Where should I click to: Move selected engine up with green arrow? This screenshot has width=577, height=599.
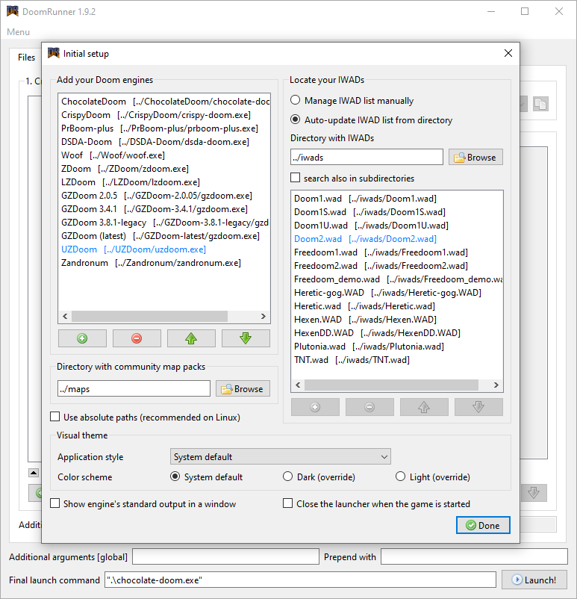191,338
